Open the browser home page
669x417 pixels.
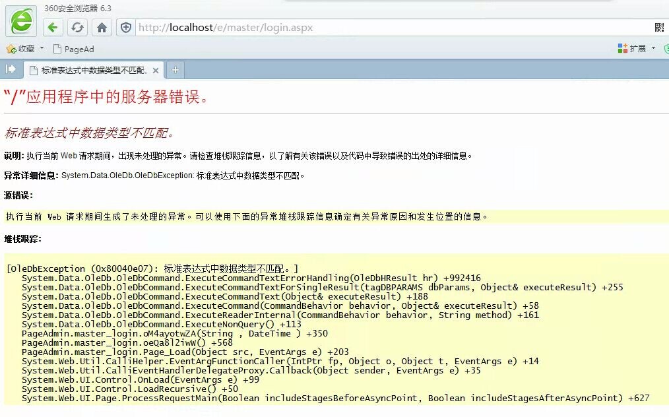pyautogui.click(x=102, y=28)
